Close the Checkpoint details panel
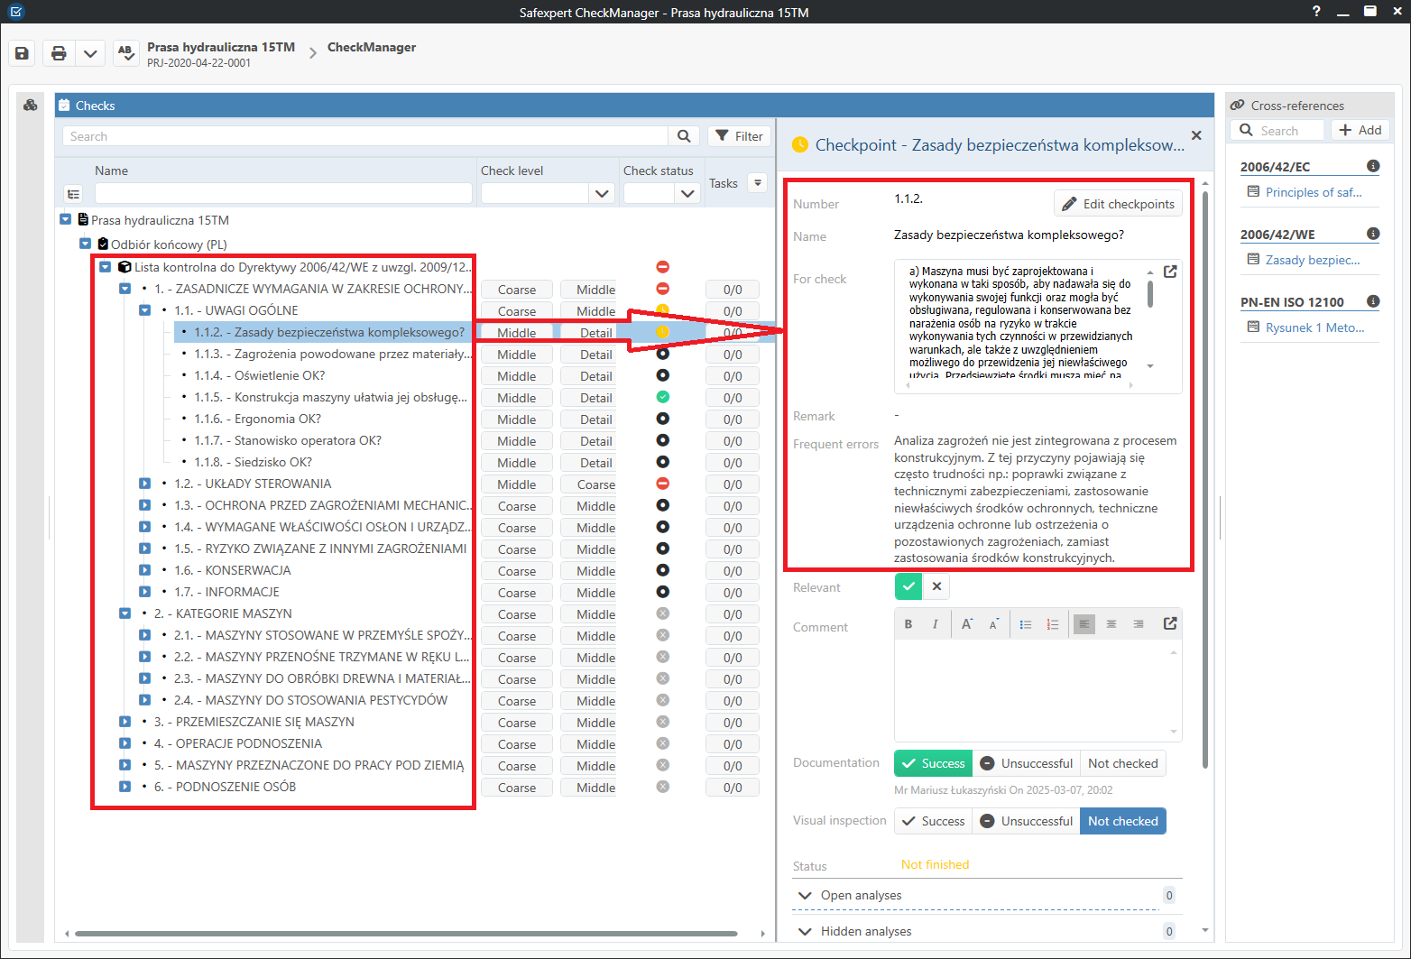 click(1196, 135)
